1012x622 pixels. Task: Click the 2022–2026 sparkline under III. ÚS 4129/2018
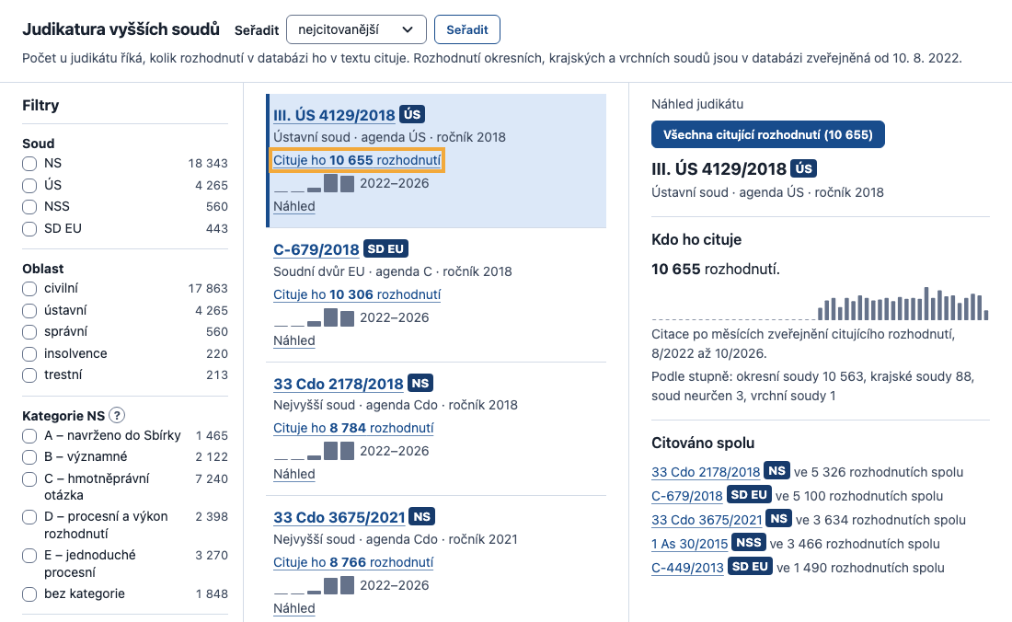pos(315,183)
